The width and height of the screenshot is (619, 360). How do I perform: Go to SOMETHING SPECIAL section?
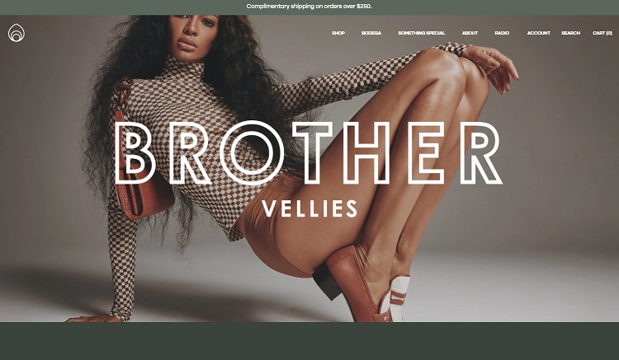(422, 33)
